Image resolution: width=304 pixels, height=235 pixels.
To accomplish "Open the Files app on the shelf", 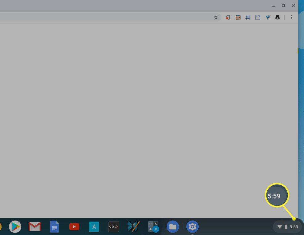I will [173, 227].
